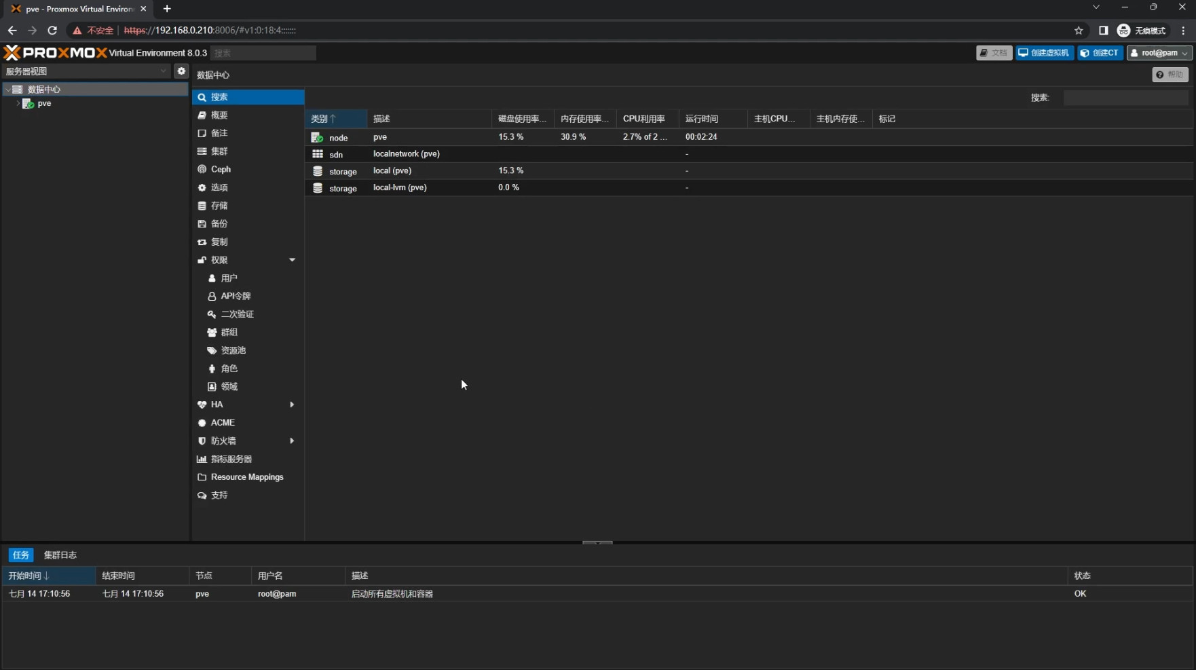Screen dimensions: 1196x670
Task: Click the 支持 support chat icon
Action: coord(202,496)
